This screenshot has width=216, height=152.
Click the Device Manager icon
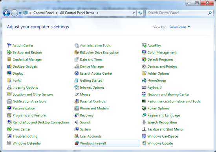click(x=77, y=66)
